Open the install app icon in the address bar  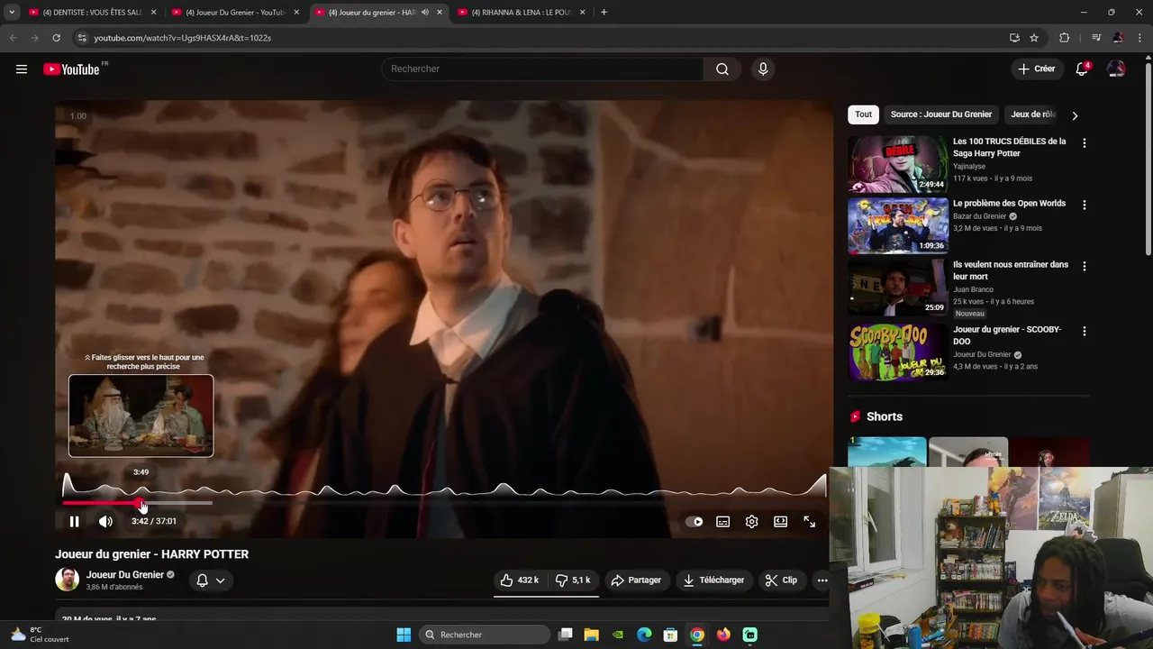point(1014,38)
